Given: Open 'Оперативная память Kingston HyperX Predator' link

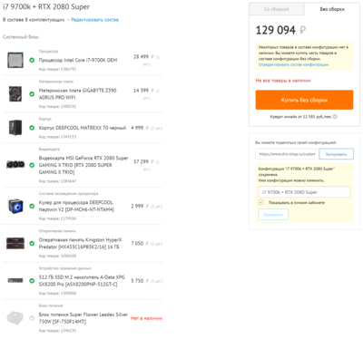Looking at the screenshot, I should (x=80, y=243).
